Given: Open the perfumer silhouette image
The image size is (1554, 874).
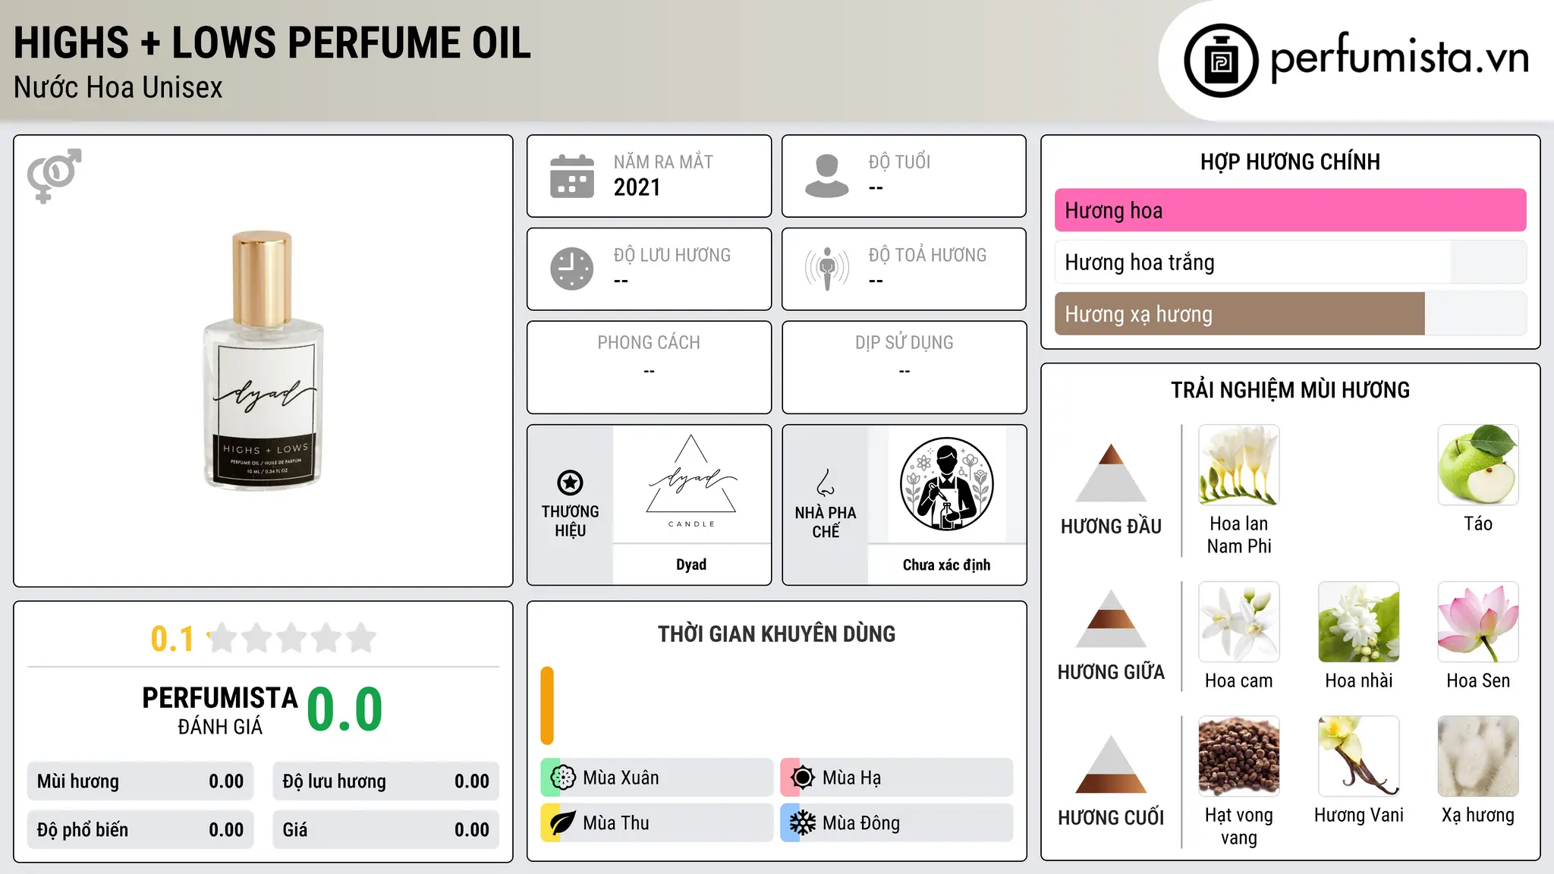Looking at the screenshot, I should point(946,483).
